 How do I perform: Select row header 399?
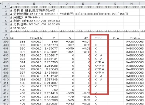[6, 42]
